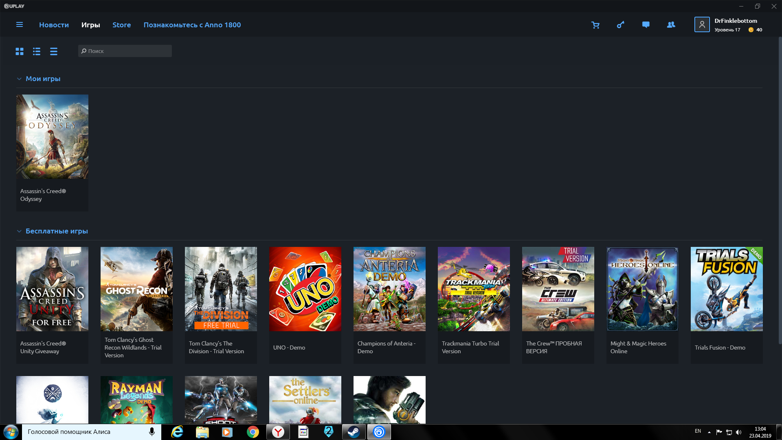Switch to detailed list view
The height and width of the screenshot is (440, 782).
(37, 51)
